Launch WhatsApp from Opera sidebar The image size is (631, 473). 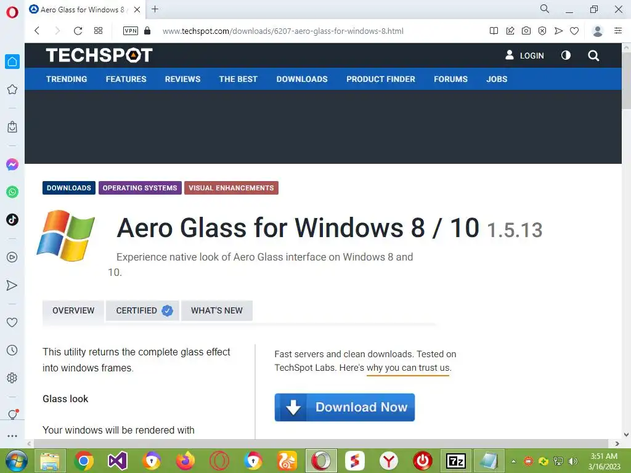(12, 192)
